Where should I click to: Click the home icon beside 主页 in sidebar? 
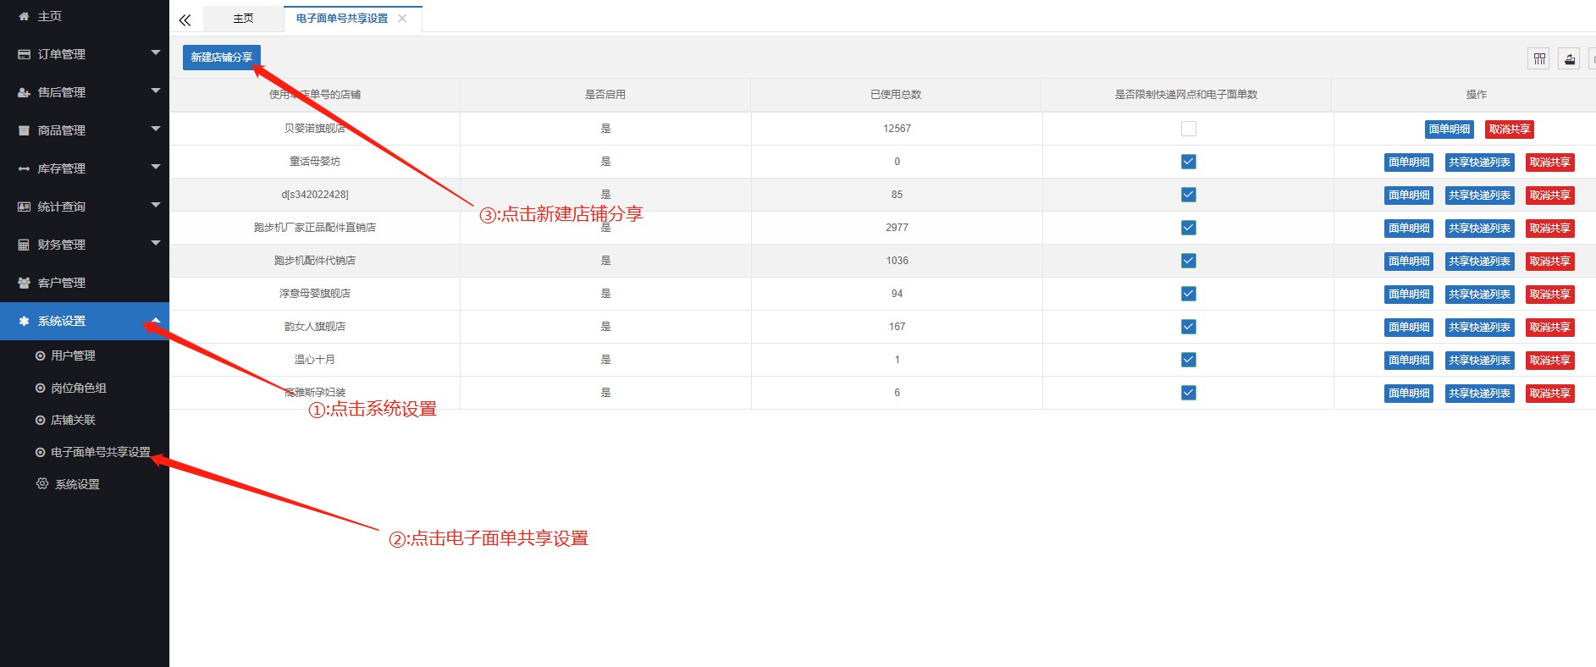(x=24, y=16)
